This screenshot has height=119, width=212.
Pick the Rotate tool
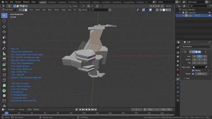click(4, 32)
